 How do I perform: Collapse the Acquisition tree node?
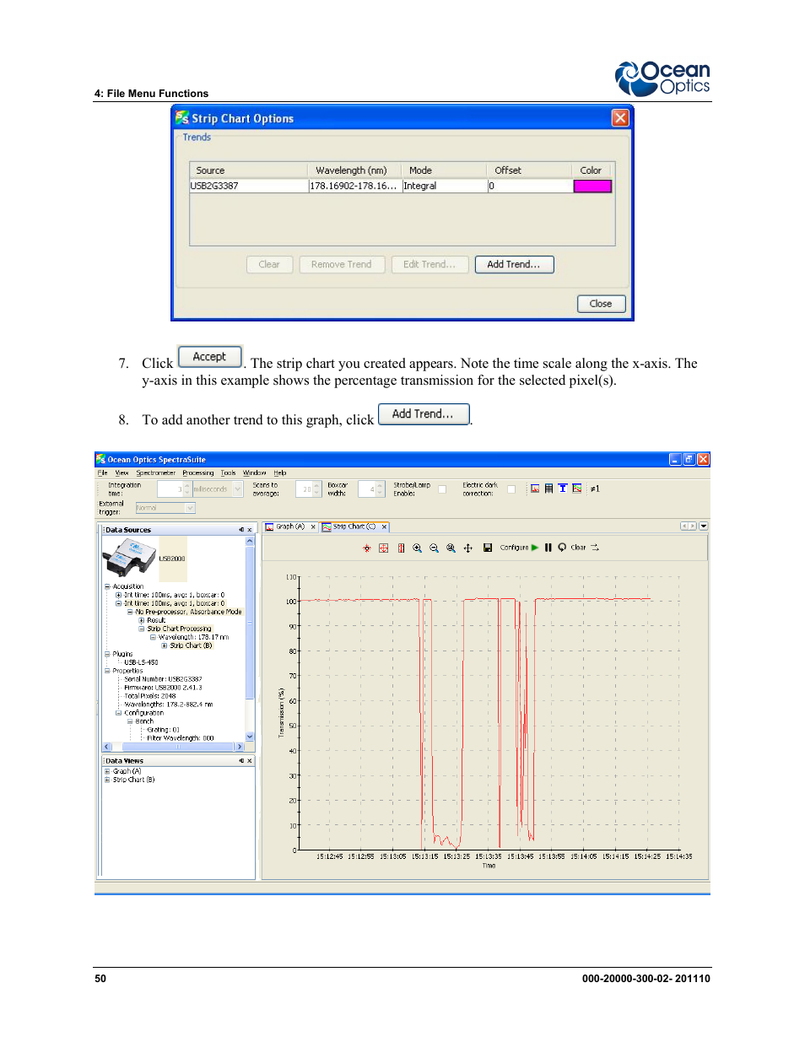pyautogui.click(x=107, y=586)
